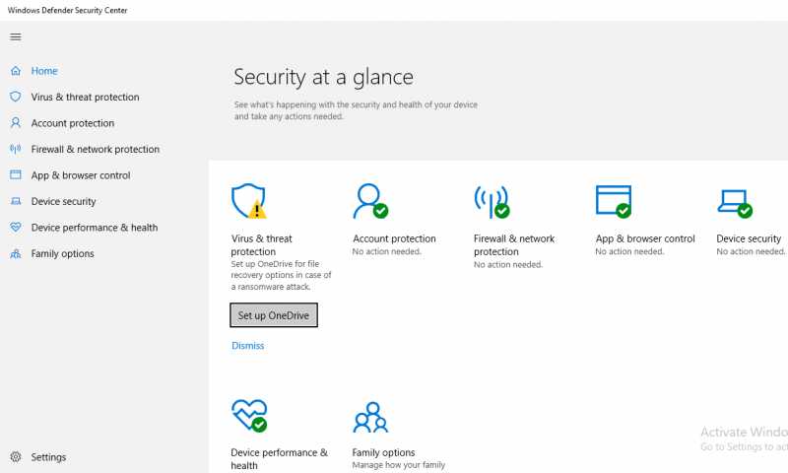Open the large Device security laptop tile icon
The width and height of the screenshot is (788, 473).
[735, 203]
